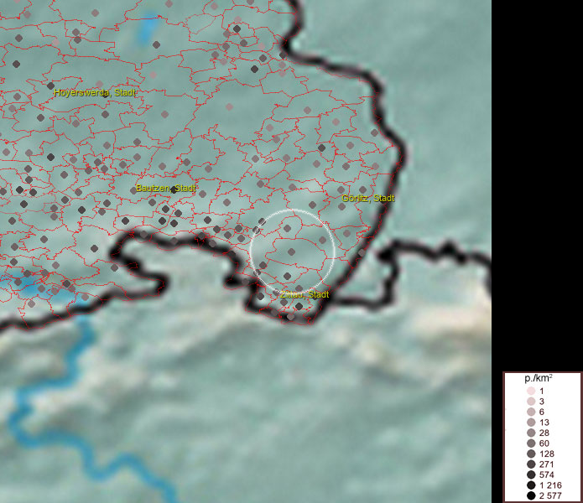Viewport: 583px width, 503px height.
Task: Choose the legend dot labeled 13
Action: pos(531,423)
